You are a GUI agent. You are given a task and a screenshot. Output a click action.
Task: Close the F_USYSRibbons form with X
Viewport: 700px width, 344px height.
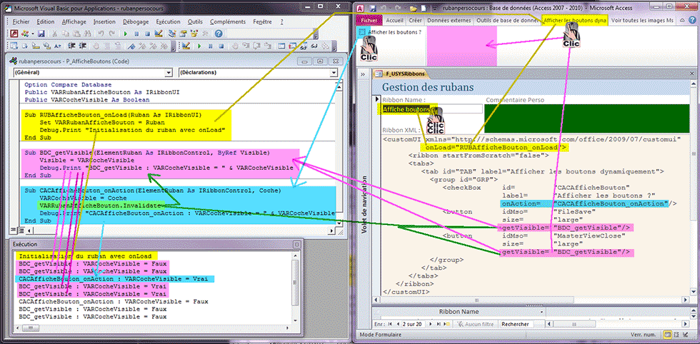(x=691, y=74)
